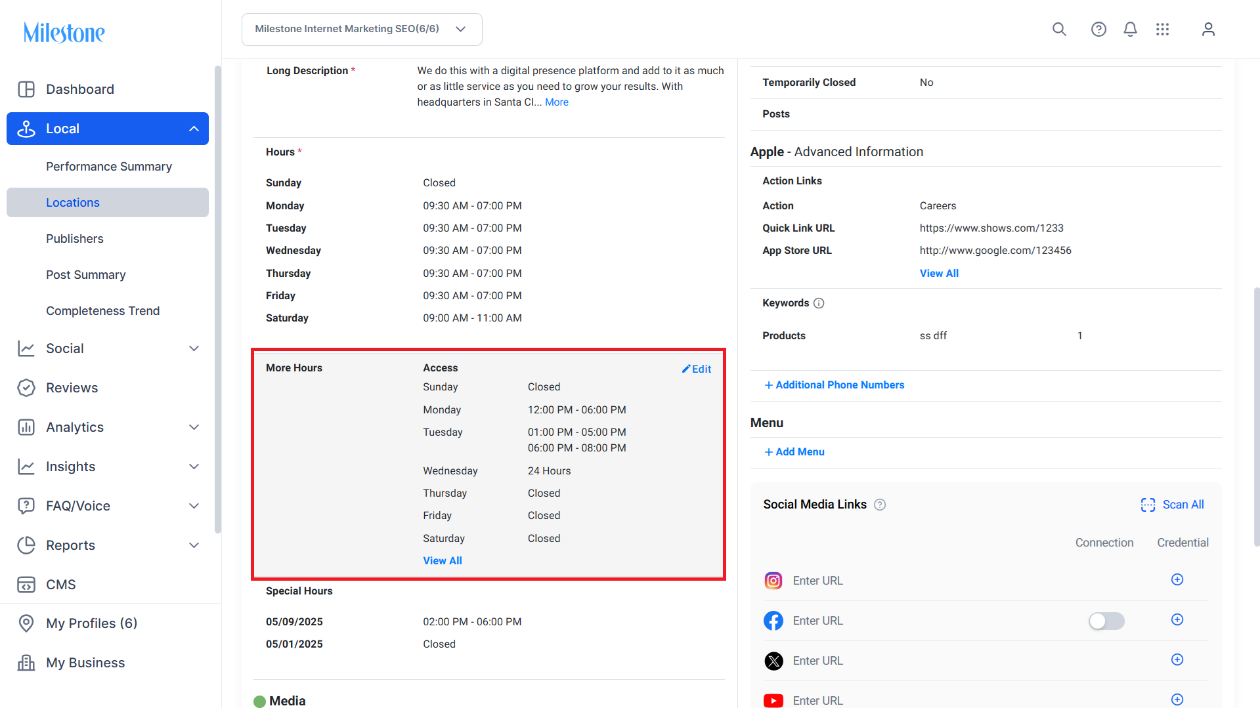Screen dimensions: 1260x708
Task: Click Instagram Enter URL field
Action: [x=817, y=581]
